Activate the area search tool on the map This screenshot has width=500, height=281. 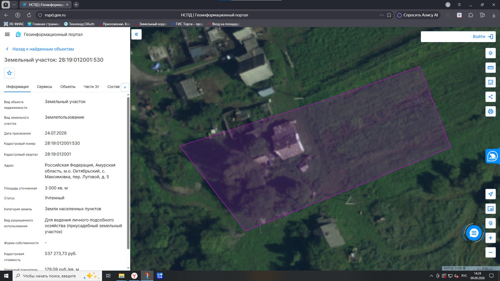point(491,82)
